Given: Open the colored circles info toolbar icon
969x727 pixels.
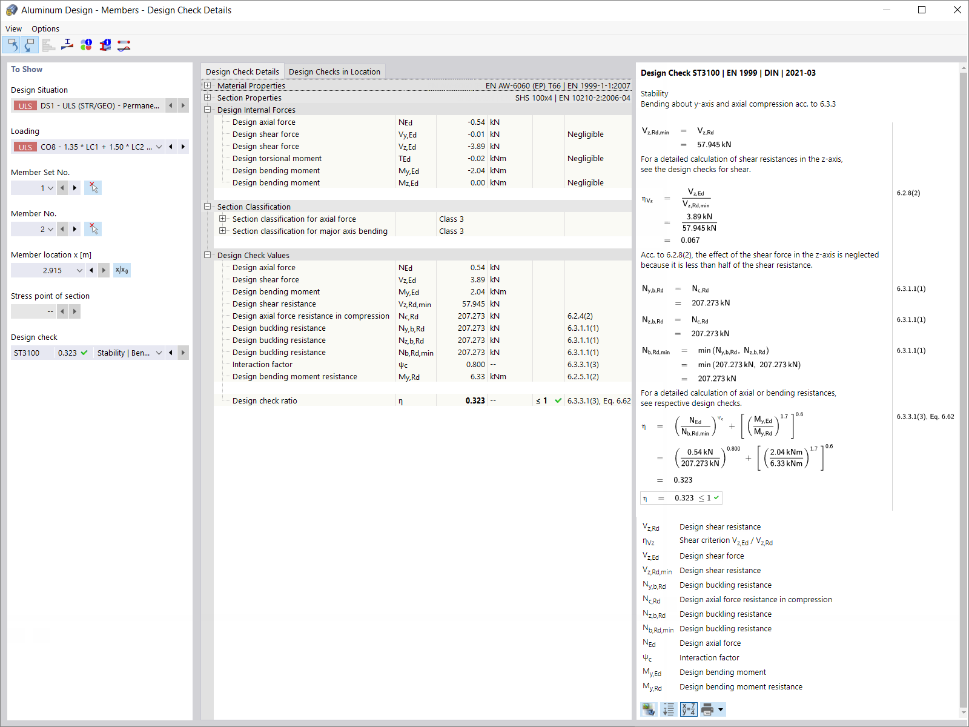Looking at the screenshot, I should (86, 45).
